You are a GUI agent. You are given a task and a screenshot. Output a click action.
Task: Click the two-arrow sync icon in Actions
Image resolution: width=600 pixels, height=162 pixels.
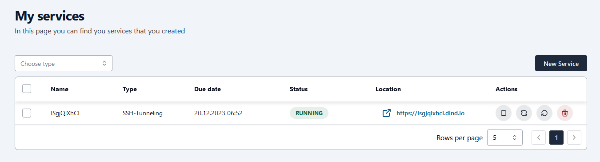pos(524,113)
